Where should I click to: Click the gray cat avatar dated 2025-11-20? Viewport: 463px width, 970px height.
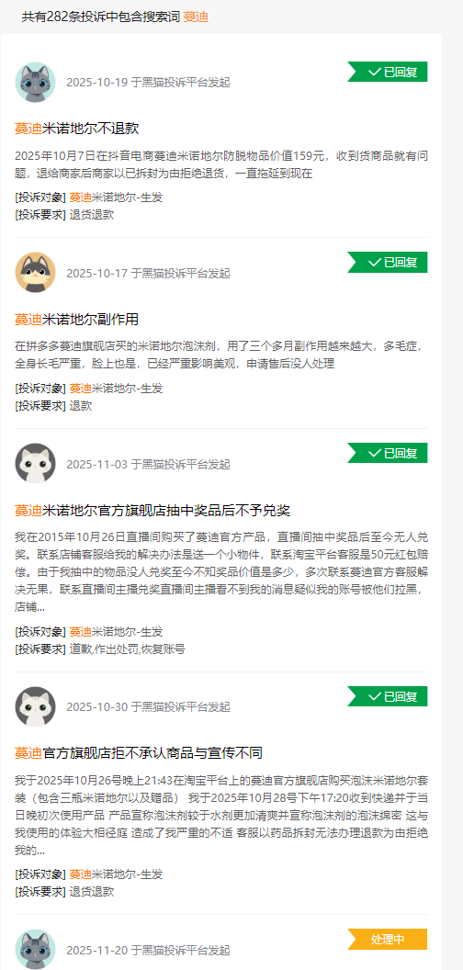pyautogui.click(x=35, y=949)
